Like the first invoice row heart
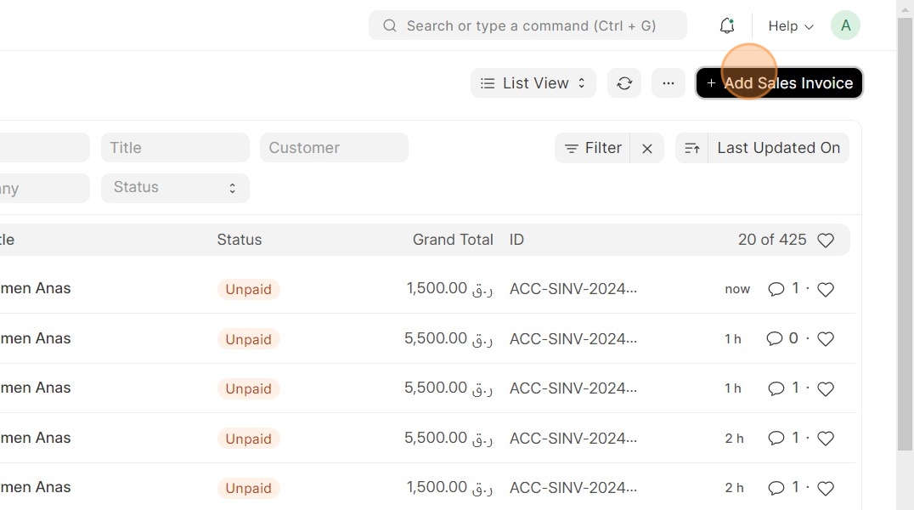This screenshot has width=914, height=510. (826, 290)
